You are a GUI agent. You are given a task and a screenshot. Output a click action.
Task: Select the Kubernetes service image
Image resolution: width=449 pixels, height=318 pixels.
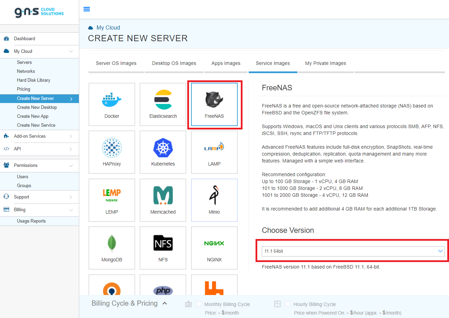tap(163, 152)
